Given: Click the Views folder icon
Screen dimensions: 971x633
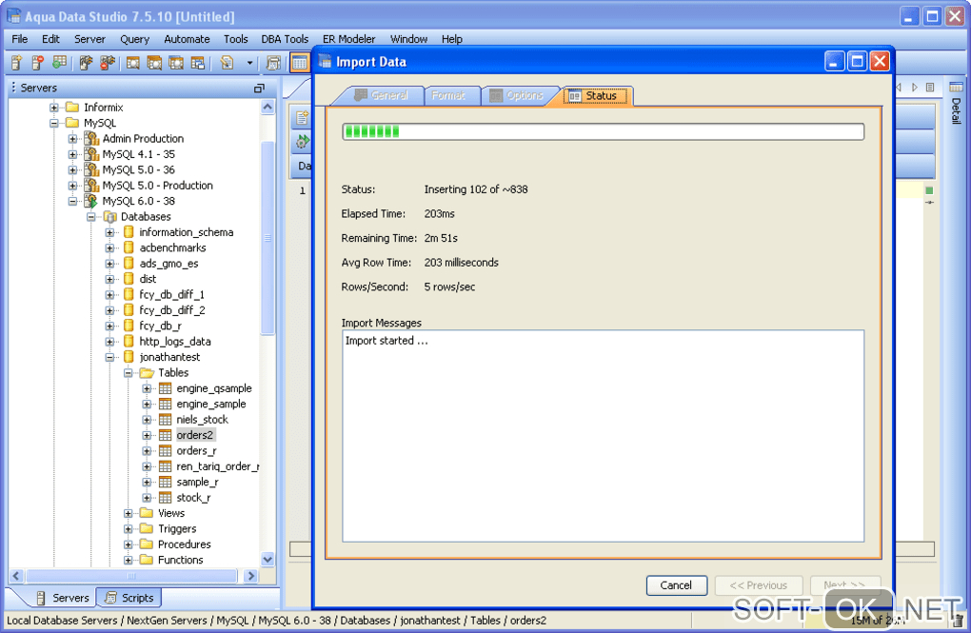Looking at the screenshot, I should [147, 513].
